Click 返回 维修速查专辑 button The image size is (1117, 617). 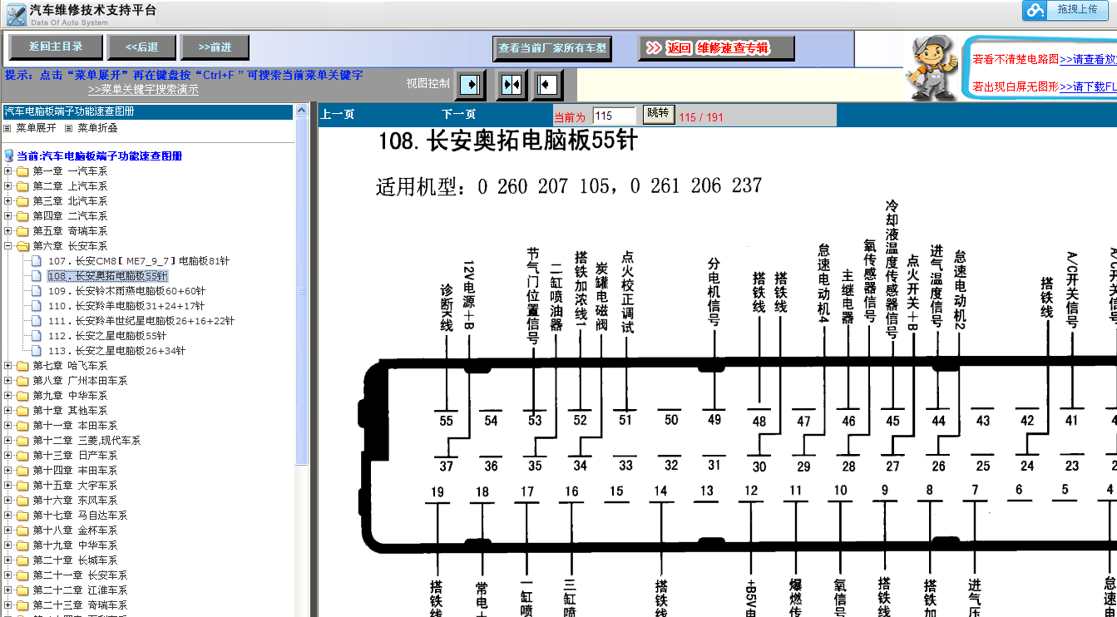[x=716, y=48]
